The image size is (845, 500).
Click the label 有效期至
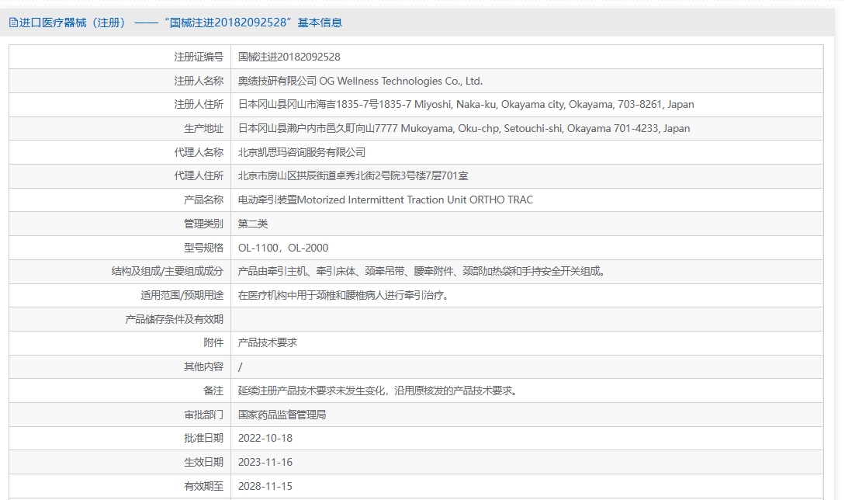click(x=203, y=486)
